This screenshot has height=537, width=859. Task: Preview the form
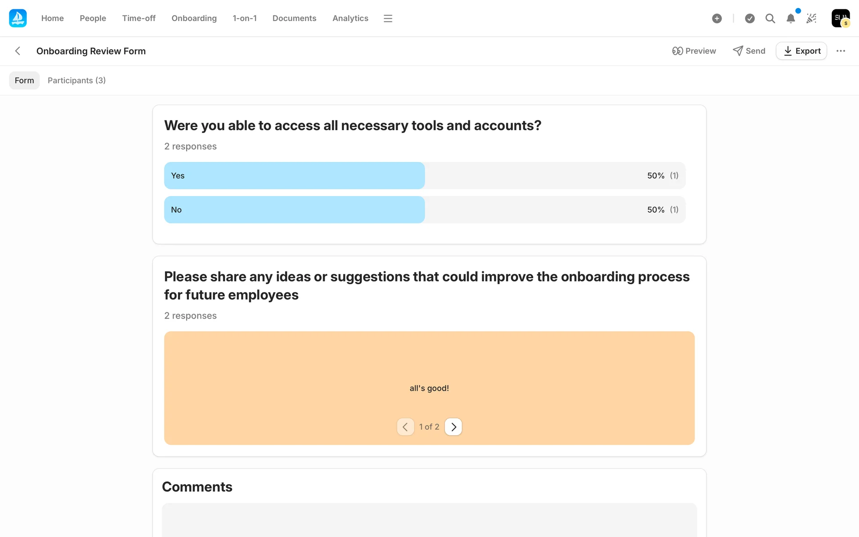[694, 51]
